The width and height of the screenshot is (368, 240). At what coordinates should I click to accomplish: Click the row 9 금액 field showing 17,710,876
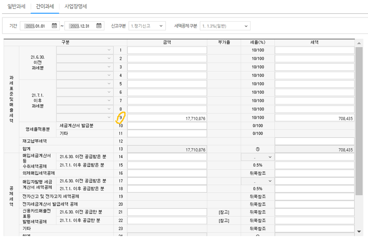click(x=167, y=118)
